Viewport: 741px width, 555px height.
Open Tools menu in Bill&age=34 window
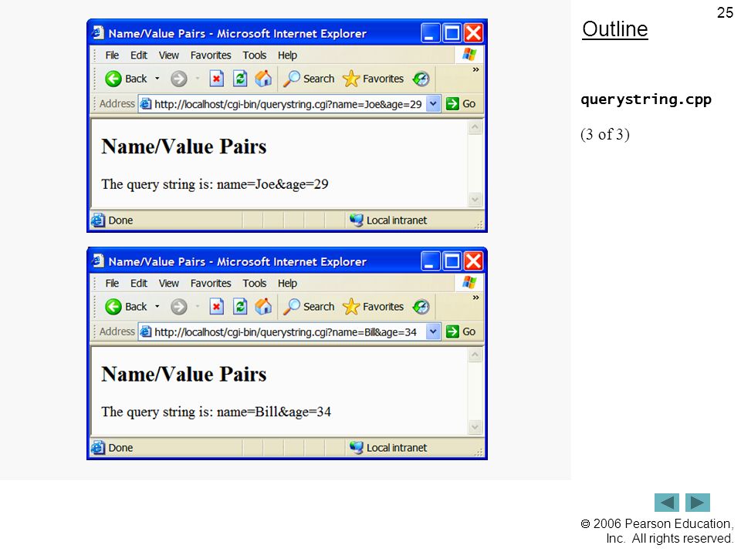255,283
